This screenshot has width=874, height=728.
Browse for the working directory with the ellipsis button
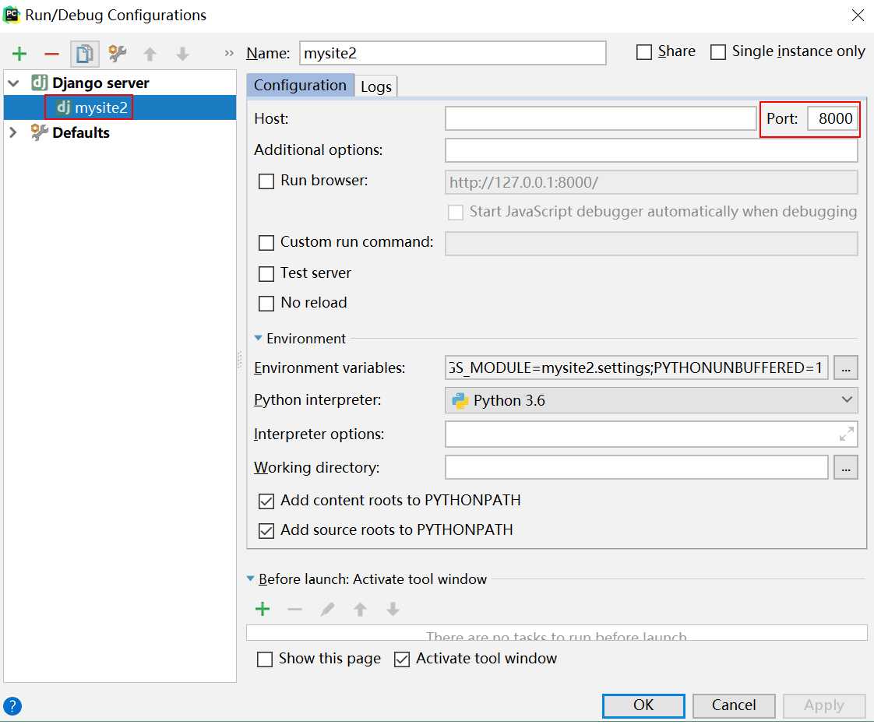click(846, 467)
